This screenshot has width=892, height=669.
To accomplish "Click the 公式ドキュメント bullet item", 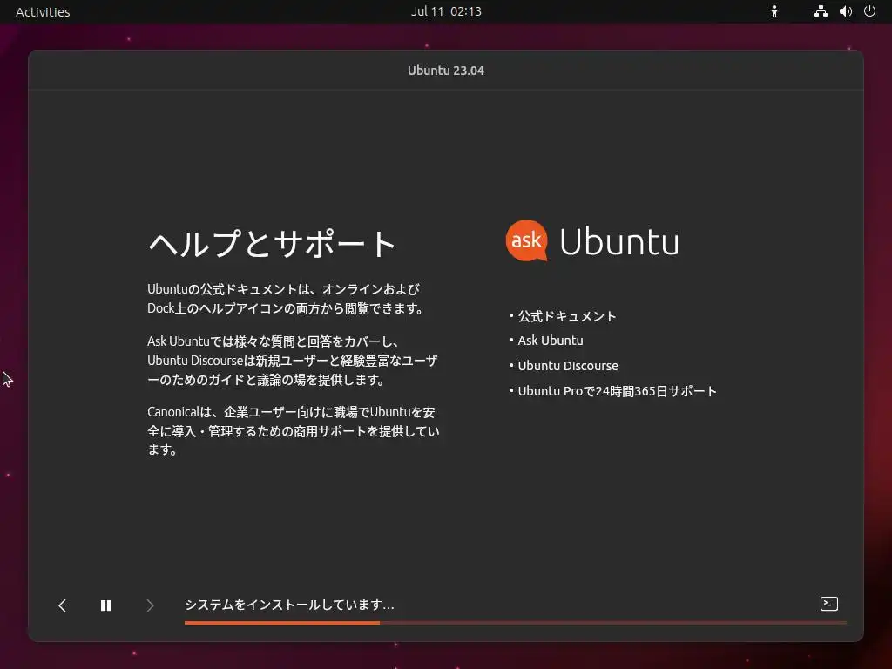I will tap(566, 316).
